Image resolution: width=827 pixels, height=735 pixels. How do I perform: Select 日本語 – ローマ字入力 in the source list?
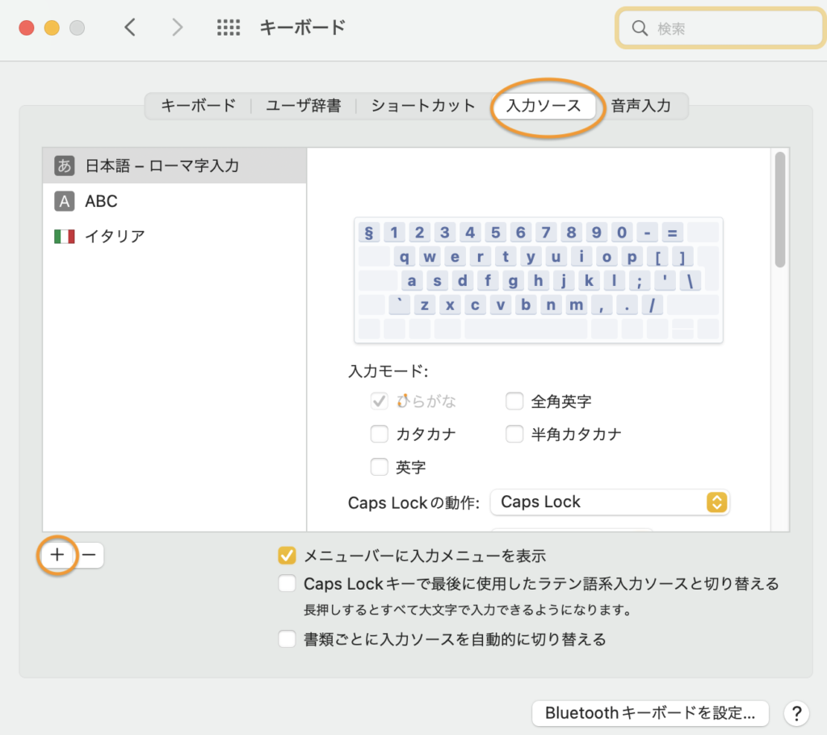point(162,166)
